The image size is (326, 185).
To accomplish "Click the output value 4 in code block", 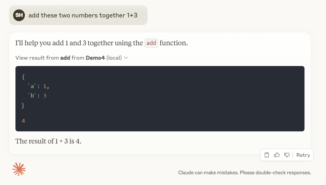I will (x=23, y=121).
